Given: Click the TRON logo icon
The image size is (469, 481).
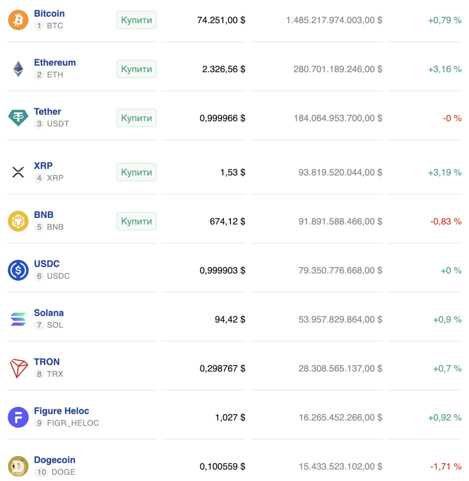Looking at the screenshot, I should point(18,368).
